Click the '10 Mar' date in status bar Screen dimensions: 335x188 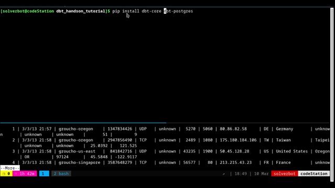pyautogui.click(x=261, y=173)
